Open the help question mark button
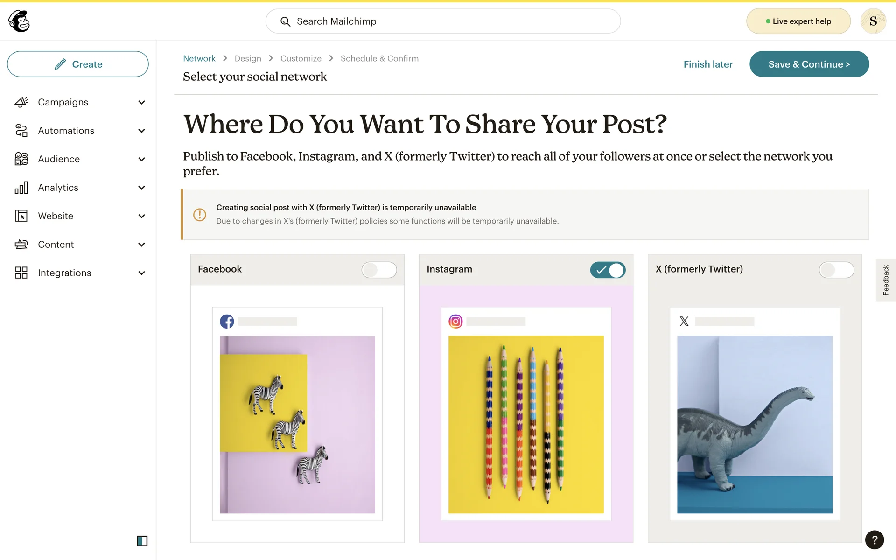This screenshot has height=560, width=896. 874,540
